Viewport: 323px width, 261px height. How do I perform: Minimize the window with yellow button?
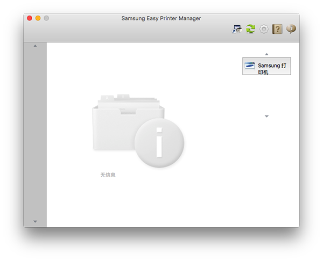tap(38, 18)
